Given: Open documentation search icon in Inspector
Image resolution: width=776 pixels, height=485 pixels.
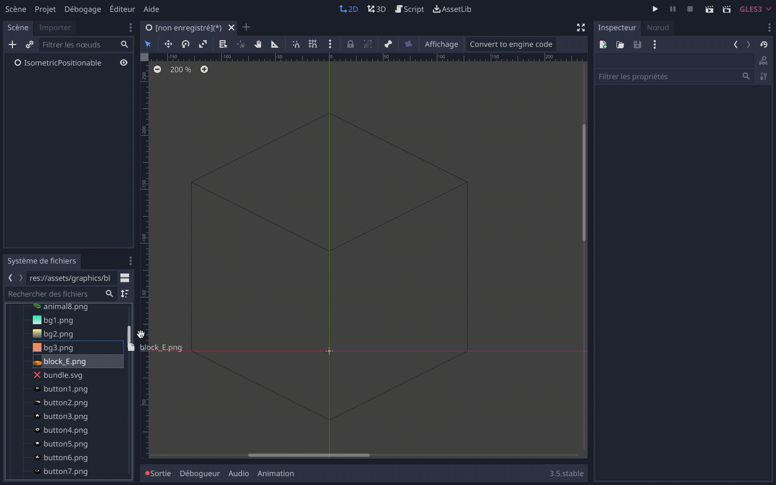Looking at the screenshot, I should pos(764,60).
